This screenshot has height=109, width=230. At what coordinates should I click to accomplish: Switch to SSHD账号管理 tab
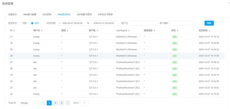click(84, 14)
